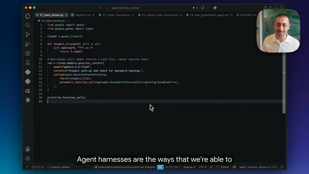Close the 03_closed_loop_harness.py tab

[x=181, y=15]
